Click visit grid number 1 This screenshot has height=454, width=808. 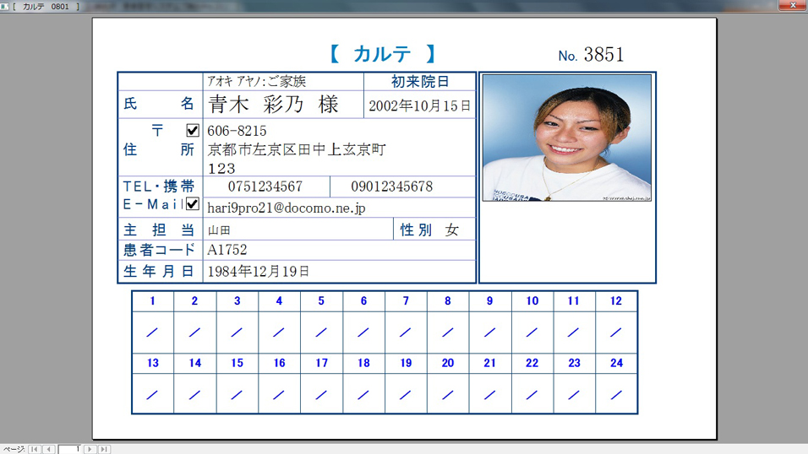pos(152,301)
